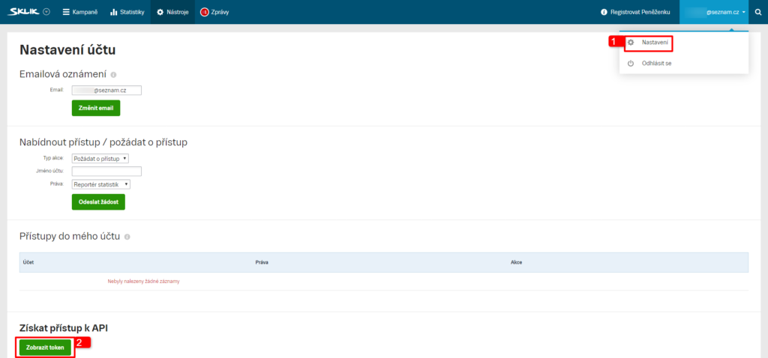Open the Kampaně menu
The image size is (768, 358).
[80, 12]
